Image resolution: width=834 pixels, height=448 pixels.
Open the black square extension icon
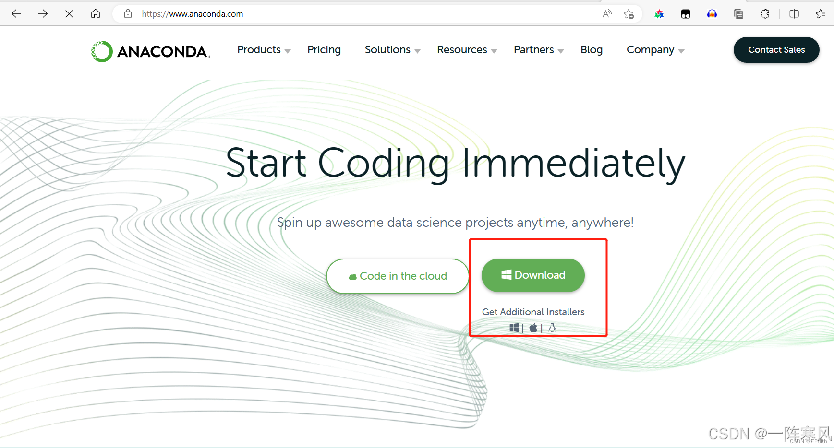click(686, 14)
